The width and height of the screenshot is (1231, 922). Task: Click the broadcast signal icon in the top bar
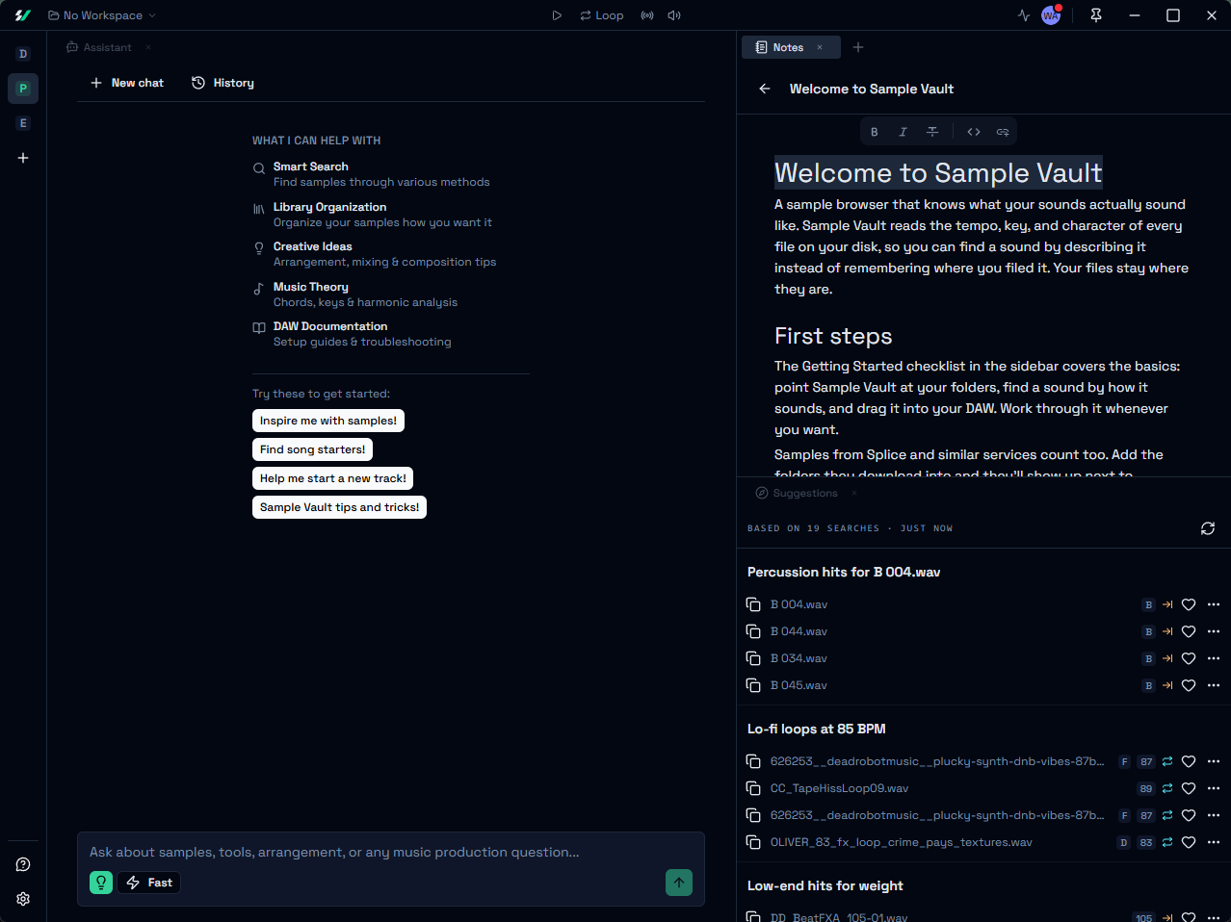(647, 15)
